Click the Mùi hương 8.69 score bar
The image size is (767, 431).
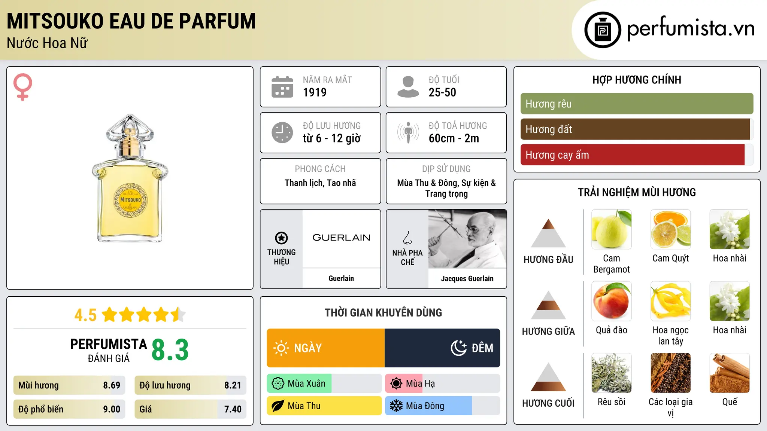[x=69, y=385]
